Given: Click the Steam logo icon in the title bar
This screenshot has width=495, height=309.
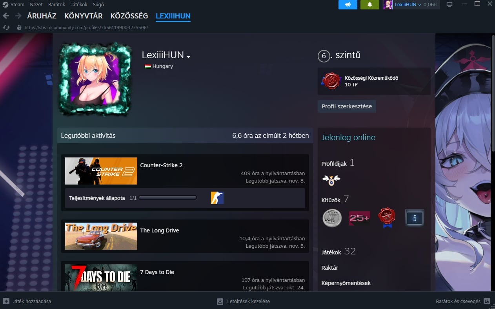Looking at the screenshot, I should [5, 5].
